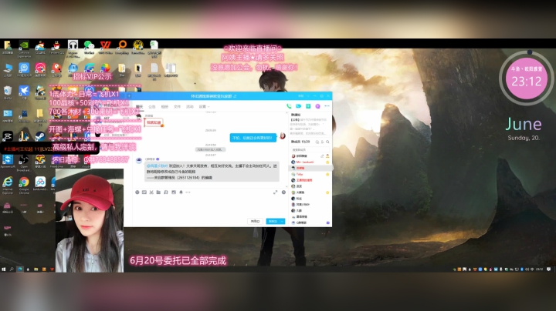Open the This PC desktop icon

click(x=8, y=70)
